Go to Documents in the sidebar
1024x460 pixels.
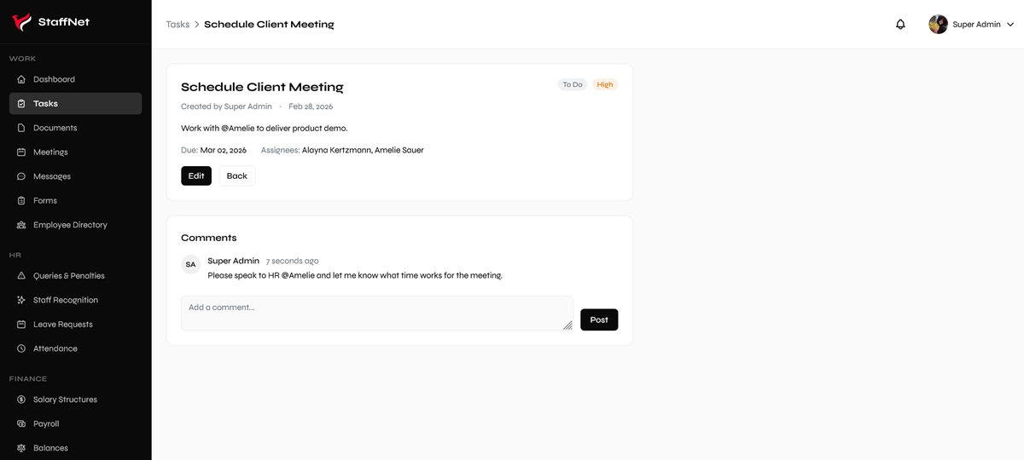click(x=76, y=128)
